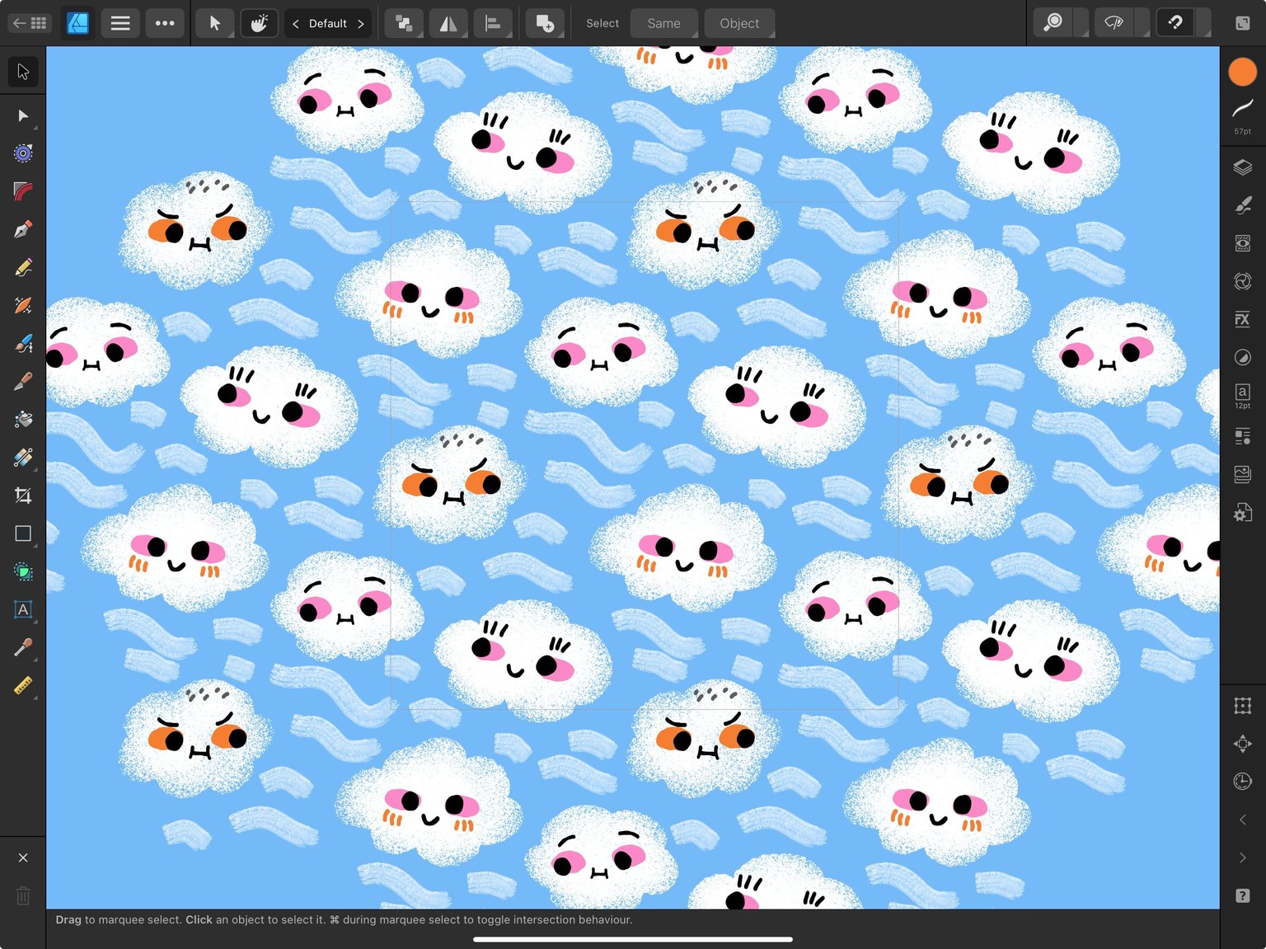Go to next toolbar preset after Default
The width and height of the screenshot is (1266, 949).
click(361, 24)
